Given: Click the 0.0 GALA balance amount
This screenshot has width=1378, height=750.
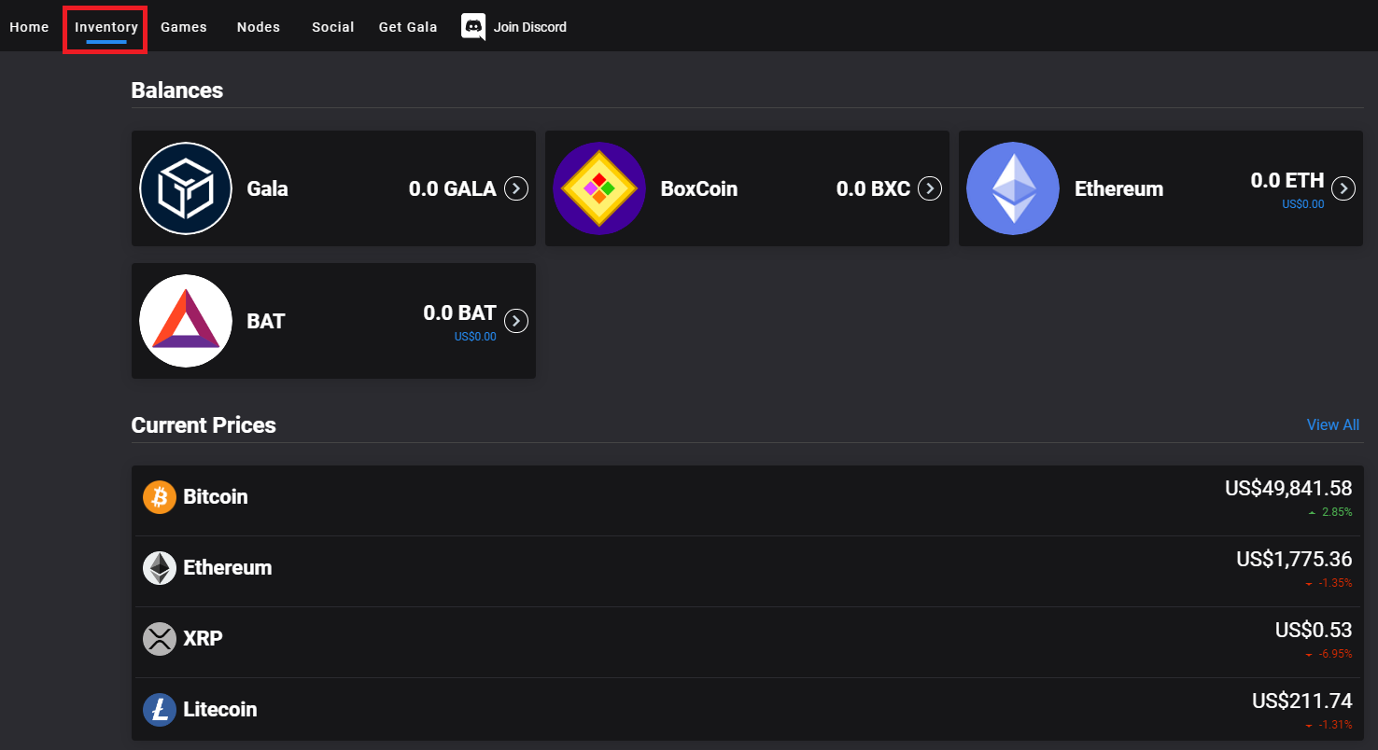Looking at the screenshot, I should click(453, 188).
